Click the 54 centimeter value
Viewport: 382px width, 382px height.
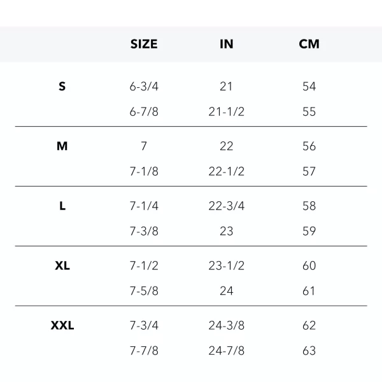point(309,87)
